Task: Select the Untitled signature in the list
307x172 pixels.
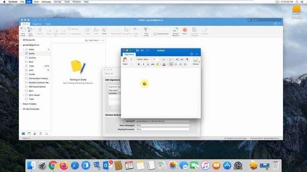Action: (113, 94)
